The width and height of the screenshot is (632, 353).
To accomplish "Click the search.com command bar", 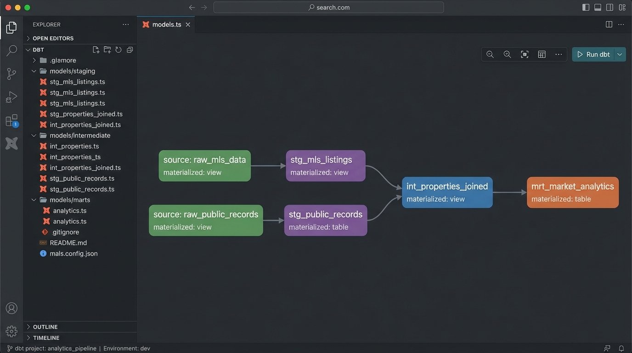I will click(328, 7).
